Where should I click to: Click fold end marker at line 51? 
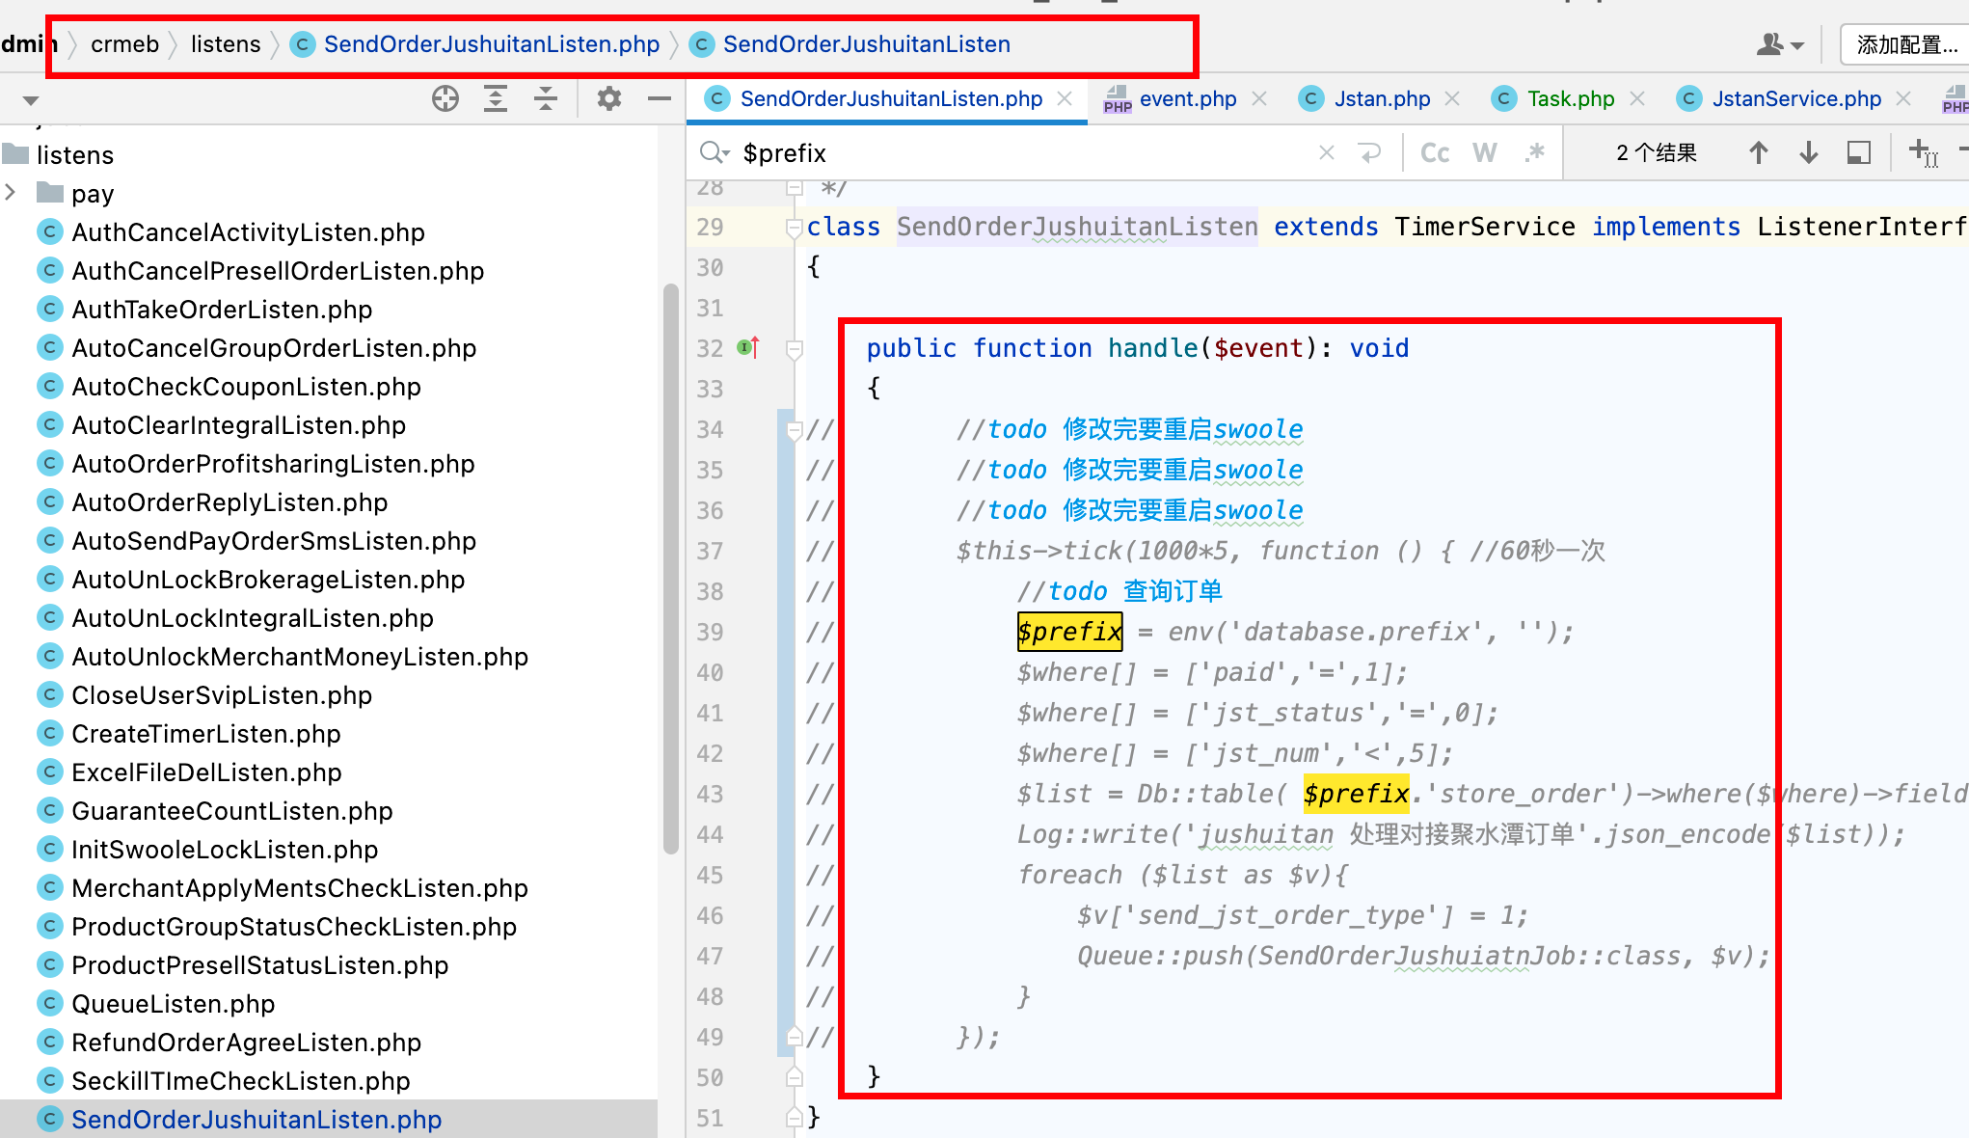(x=795, y=1118)
